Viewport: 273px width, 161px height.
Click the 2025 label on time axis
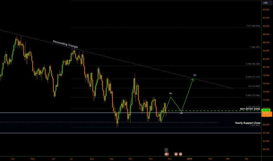coord(190,159)
